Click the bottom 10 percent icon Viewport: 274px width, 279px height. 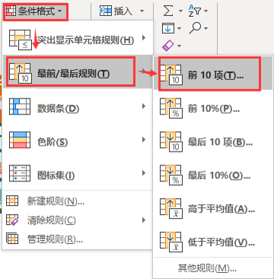(171, 175)
